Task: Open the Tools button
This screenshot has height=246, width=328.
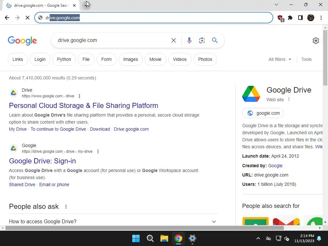Action: point(306,59)
